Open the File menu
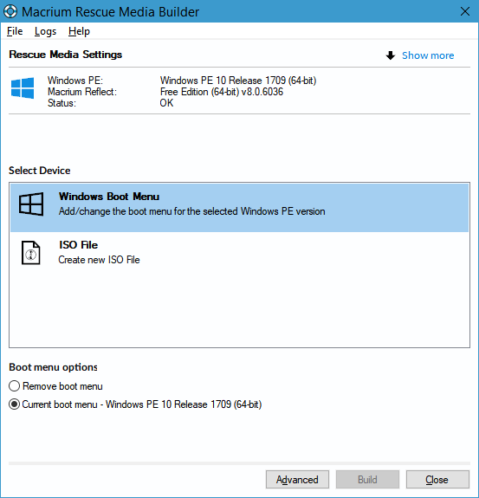This screenshot has width=479, height=498. [15, 31]
